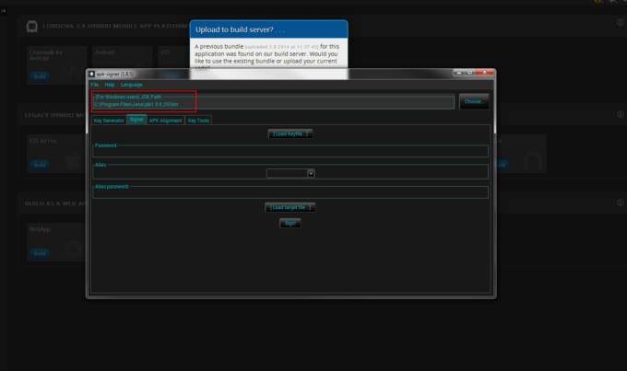Click the Sign! button
Screen dimensions: 627x371
pos(290,223)
